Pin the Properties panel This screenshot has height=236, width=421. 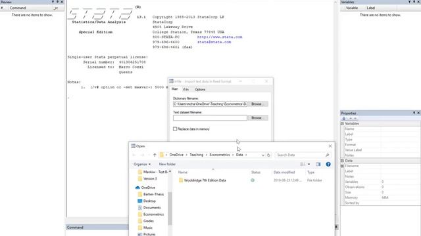[x=414, y=113]
